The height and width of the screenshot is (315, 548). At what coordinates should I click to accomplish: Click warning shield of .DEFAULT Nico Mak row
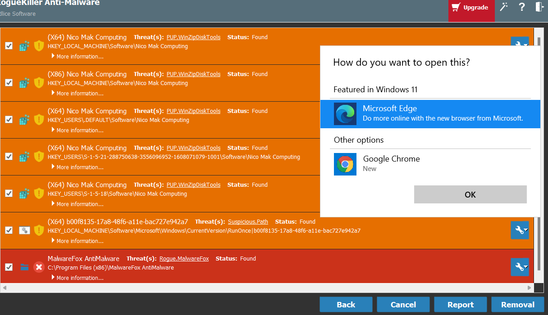click(39, 120)
